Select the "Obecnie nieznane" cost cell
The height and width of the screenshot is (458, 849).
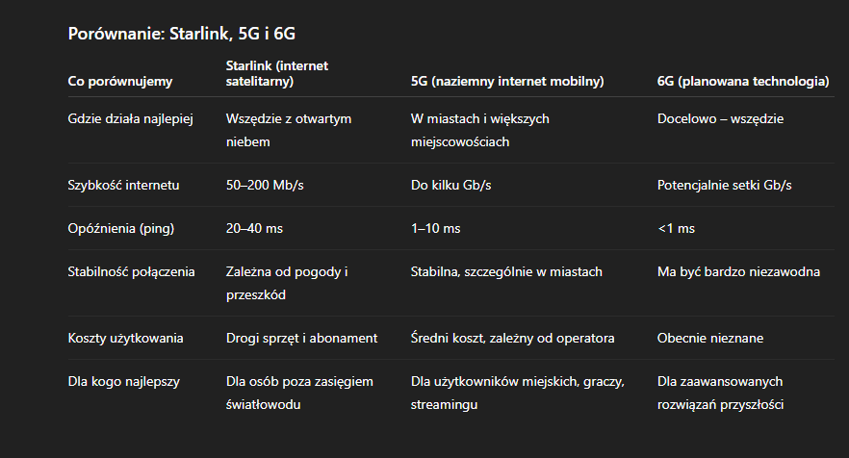(x=710, y=338)
